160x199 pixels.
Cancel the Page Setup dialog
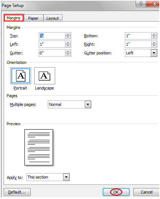(x=146, y=192)
